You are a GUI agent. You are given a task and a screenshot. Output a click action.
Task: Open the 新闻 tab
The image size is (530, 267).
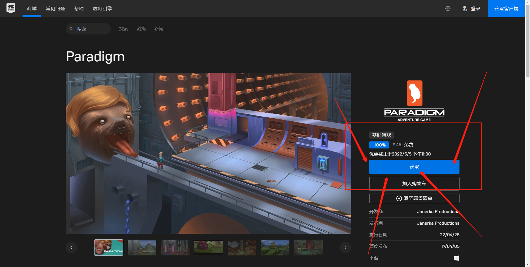pos(158,29)
